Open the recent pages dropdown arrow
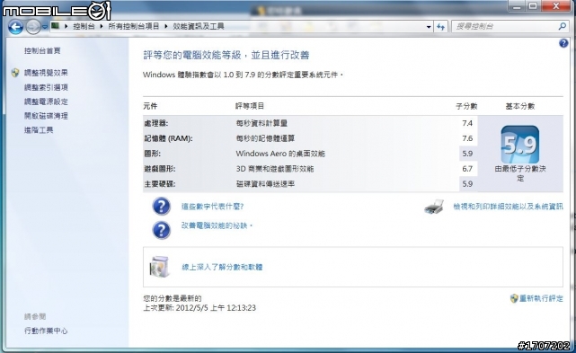The width and height of the screenshot is (576, 353). pyautogui.click(x=45, y=27)
